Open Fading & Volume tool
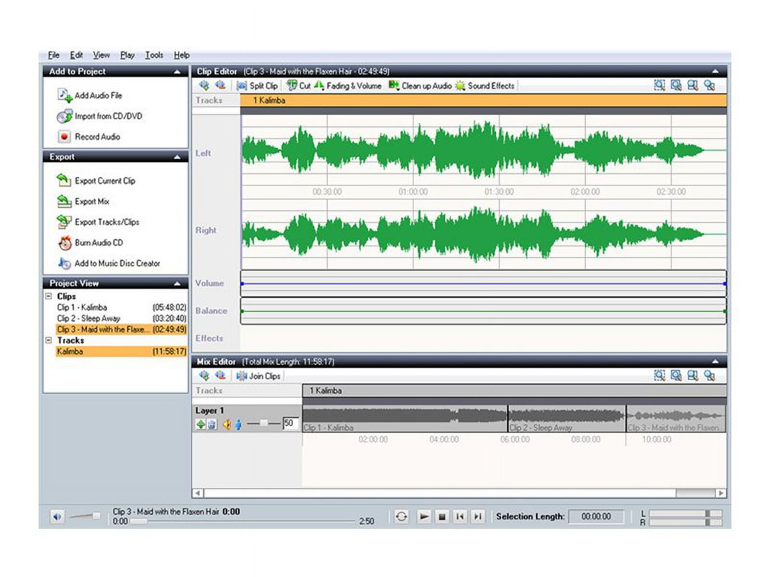 pyautogui.click(x=348, y=86)
